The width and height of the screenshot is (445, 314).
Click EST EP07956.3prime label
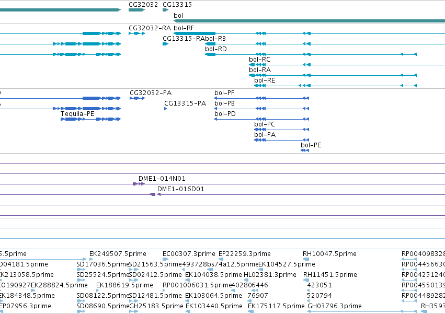(x=25, y=306)
